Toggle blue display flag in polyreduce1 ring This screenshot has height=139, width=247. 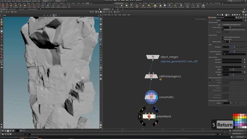[x=156, y=109]
